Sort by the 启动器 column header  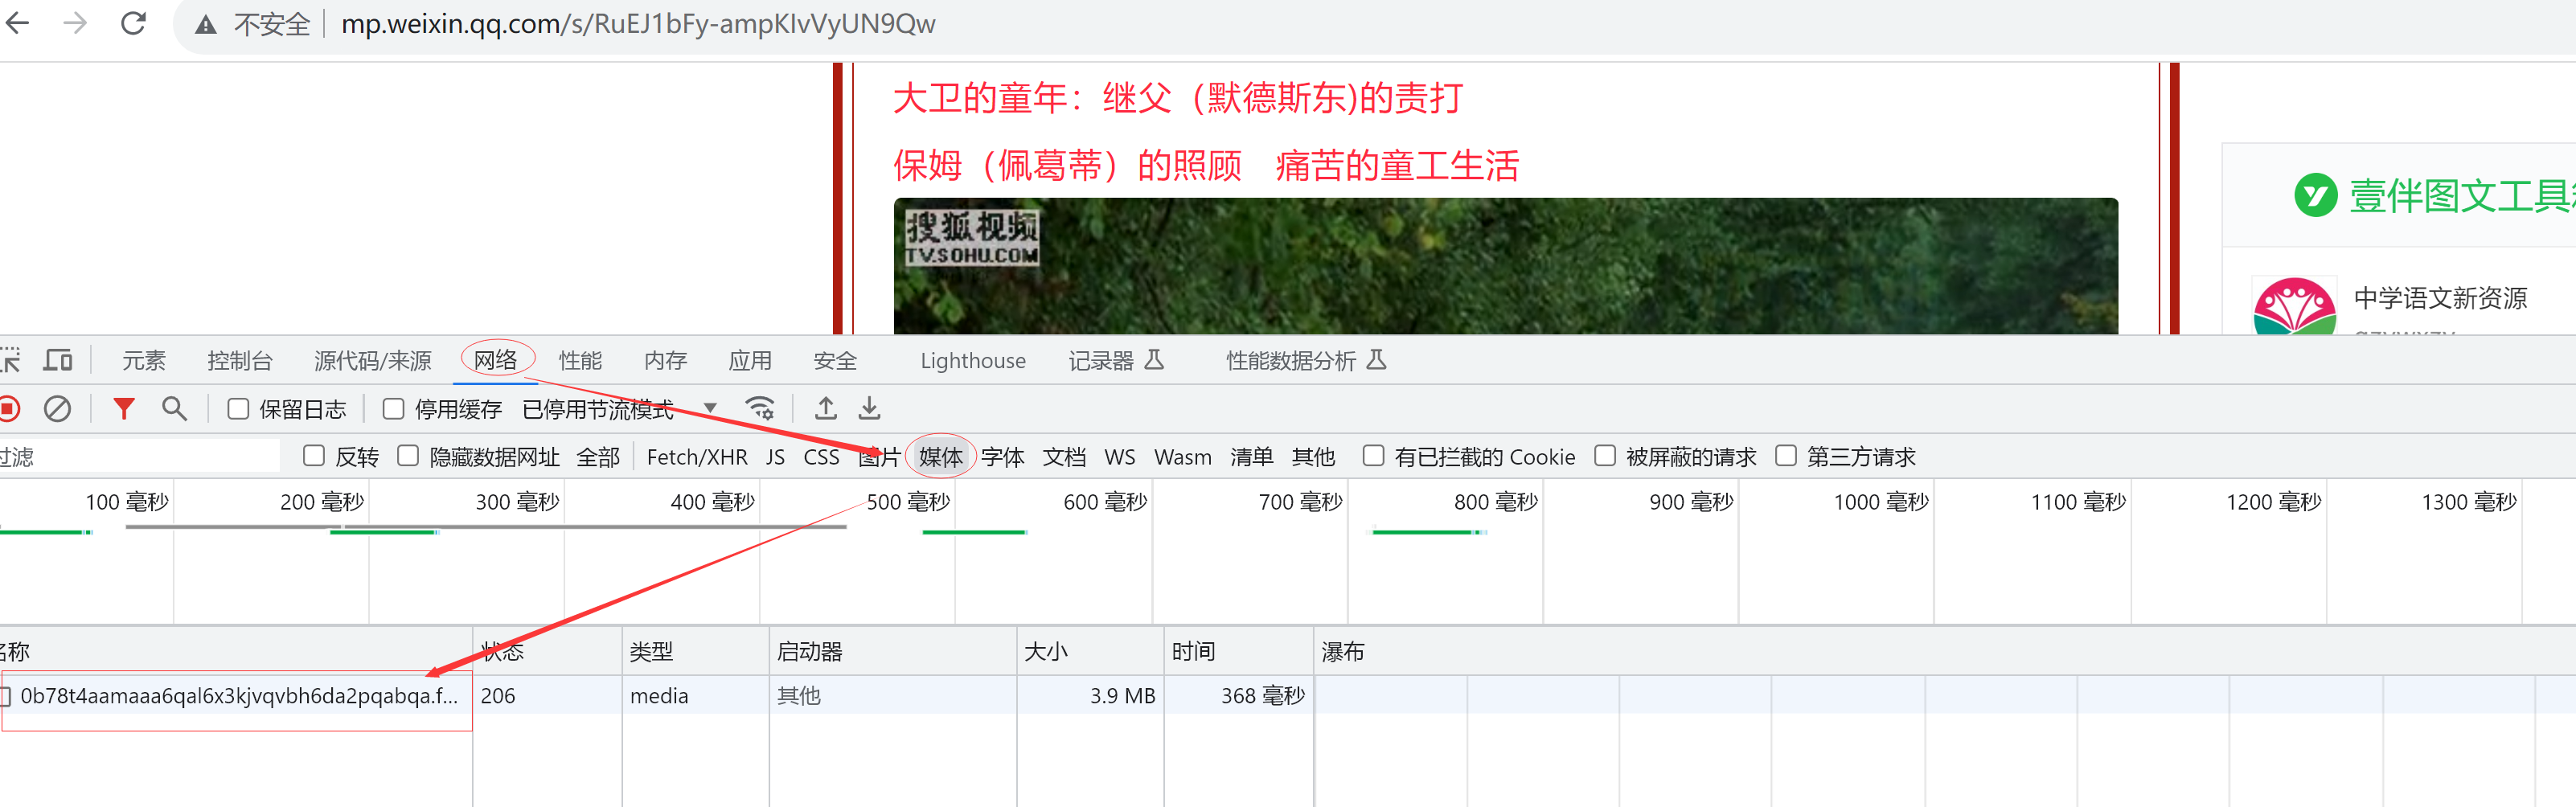[x=893, y=652]
